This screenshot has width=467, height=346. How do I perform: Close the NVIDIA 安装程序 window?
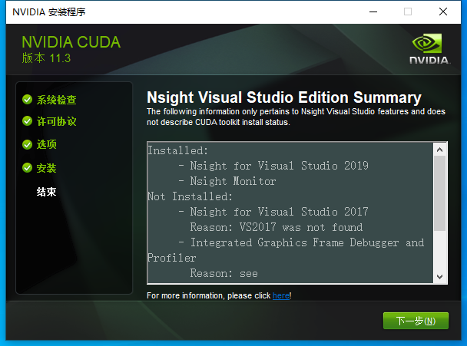443,12
